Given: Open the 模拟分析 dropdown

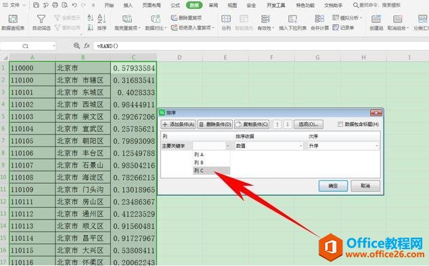Looking at the screenshot, I should click(x=347, y=18).
